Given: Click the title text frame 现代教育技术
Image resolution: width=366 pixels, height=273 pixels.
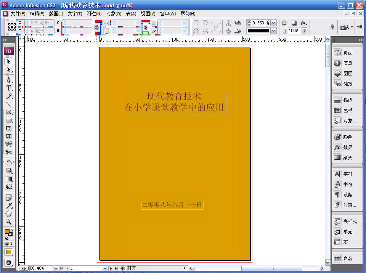Looking at the screenshot, I should (x=175, y=103).
